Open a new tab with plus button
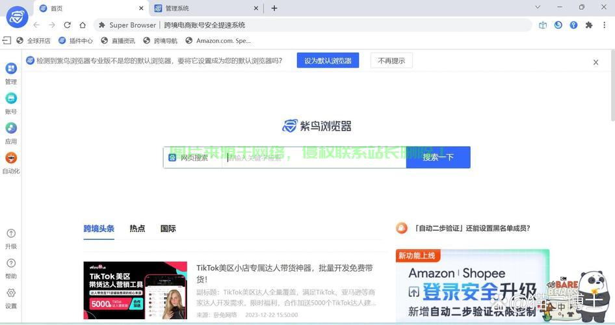This screenshot has width=615, height=325. coord(274,8)
